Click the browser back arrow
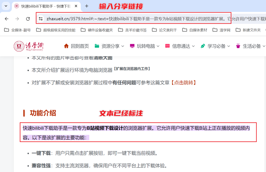Image resolution: width=266 pixels, height=172 pixels. tap(6, 19)
